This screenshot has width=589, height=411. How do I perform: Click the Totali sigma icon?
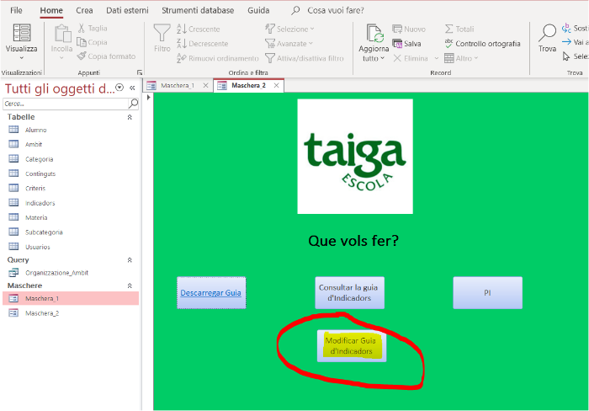pos(448,29)
